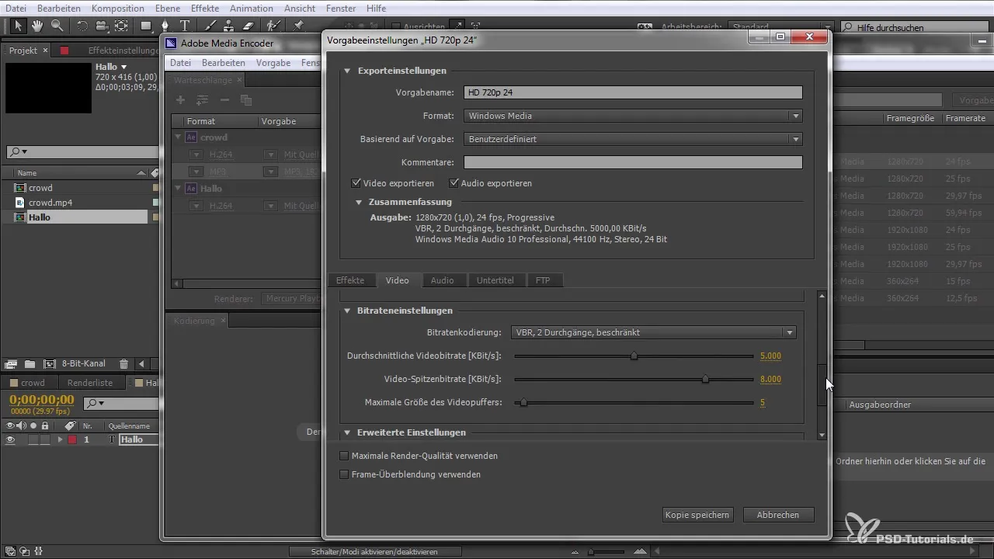The height and width of the screenshot is (559, 994).
Task: Select the Eraser tool
Action: click(x=248, y=26)
